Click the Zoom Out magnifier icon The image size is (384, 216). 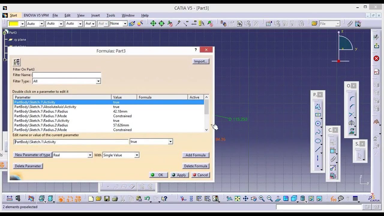[x=270, y=199]
